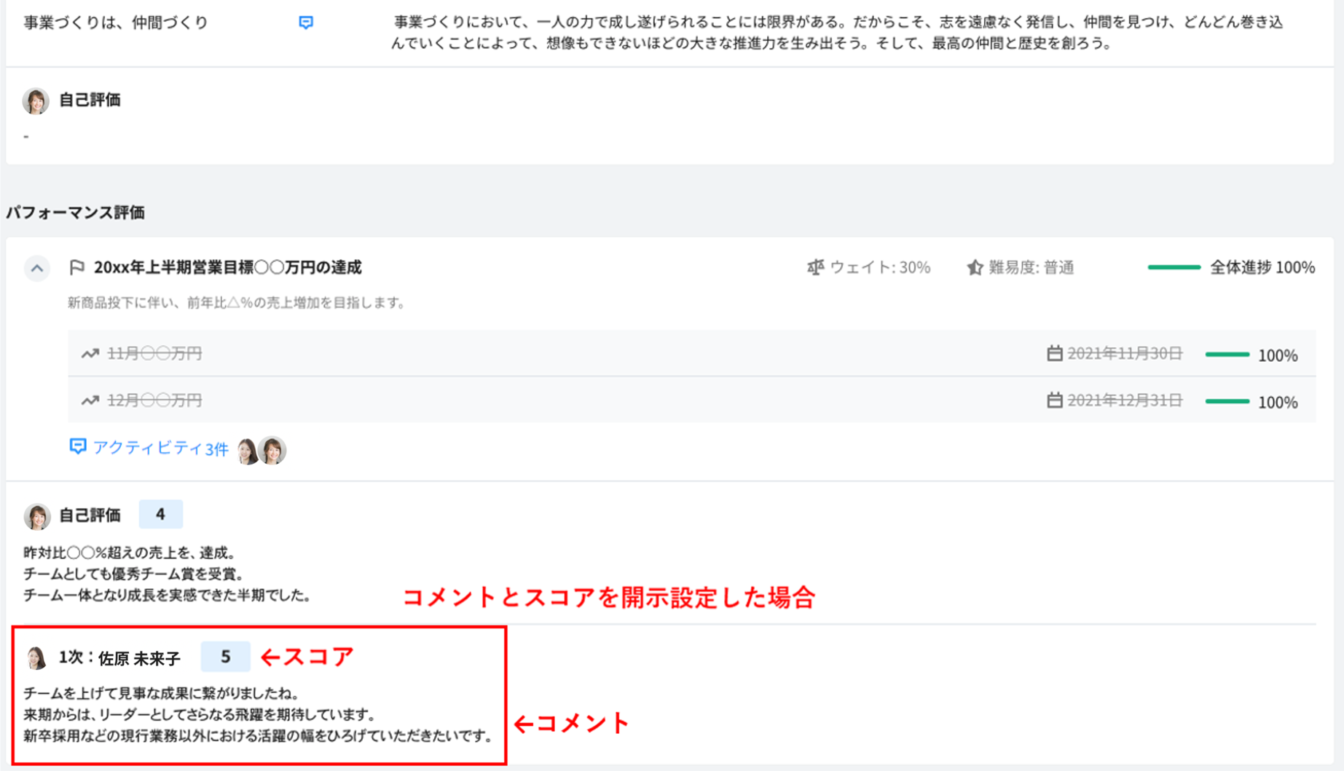1344x771 pixels.
Task: Click the avatar beside パフォーマンス 自己評価 score
Action: click(x=36, y=516)
